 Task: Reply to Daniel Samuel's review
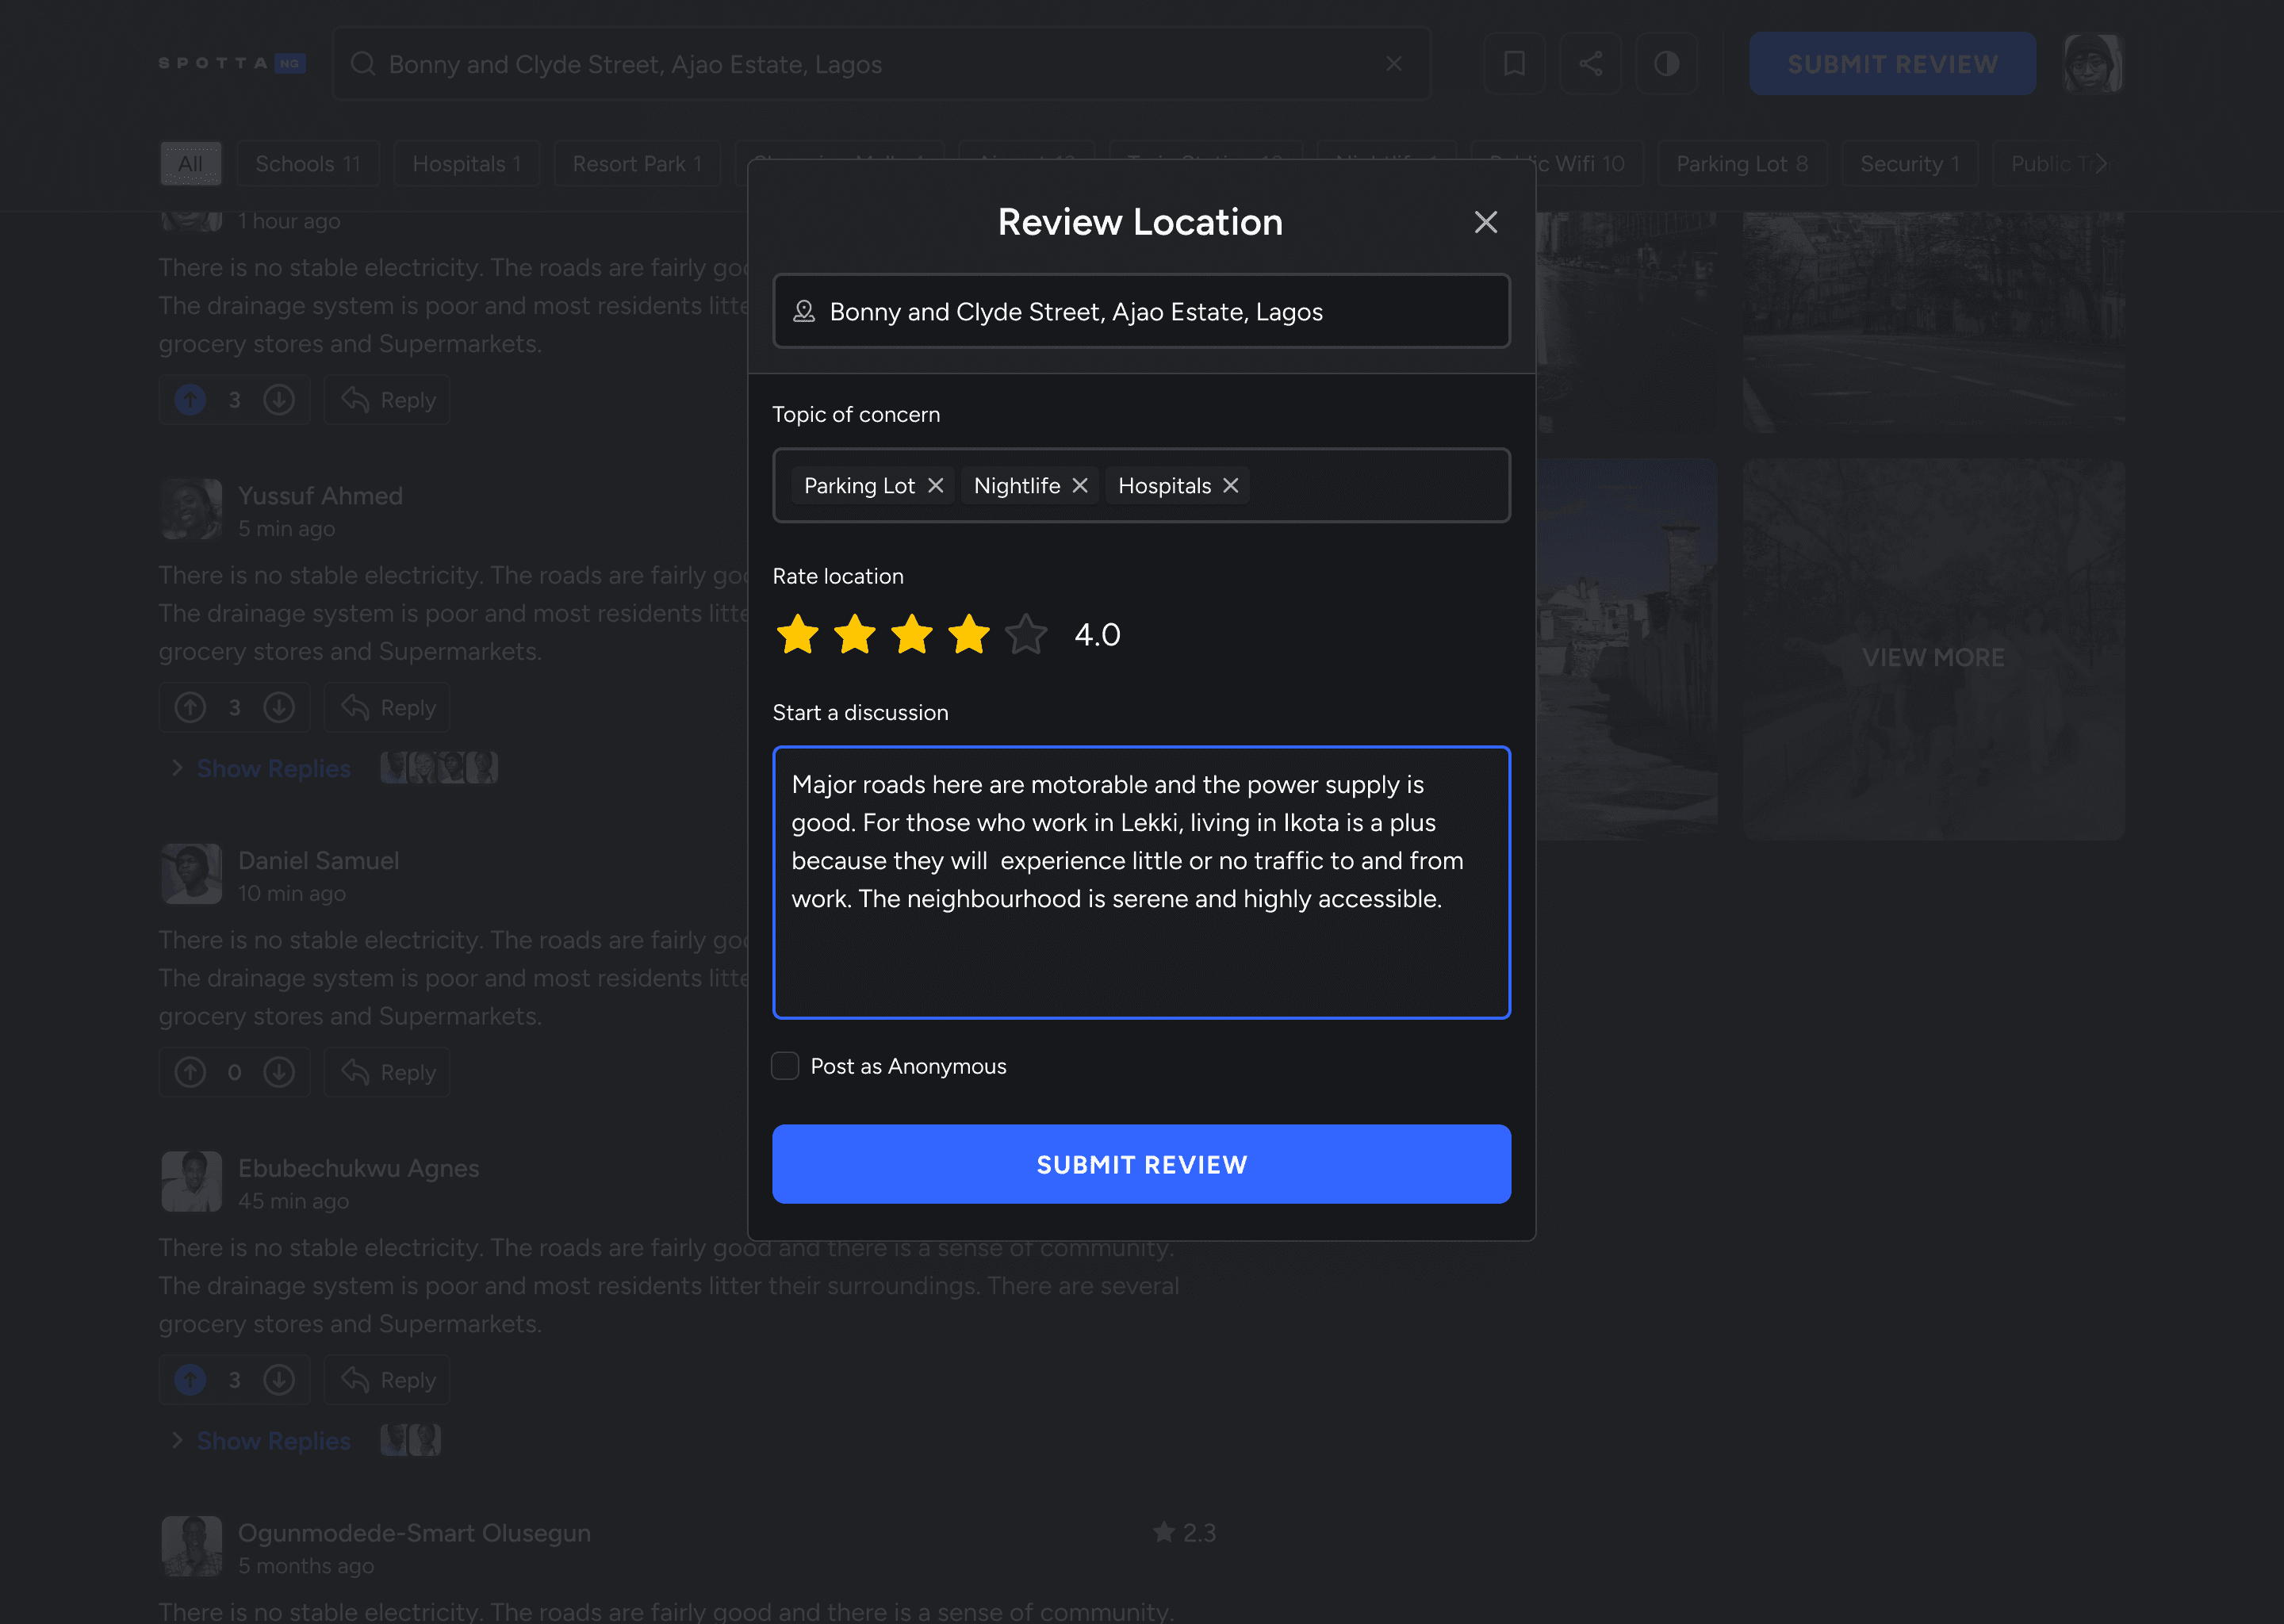(x=388, y=1072)
